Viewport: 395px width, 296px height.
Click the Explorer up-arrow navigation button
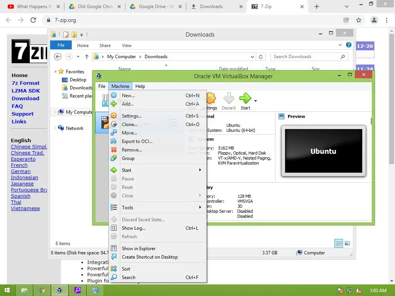(87, 57)
